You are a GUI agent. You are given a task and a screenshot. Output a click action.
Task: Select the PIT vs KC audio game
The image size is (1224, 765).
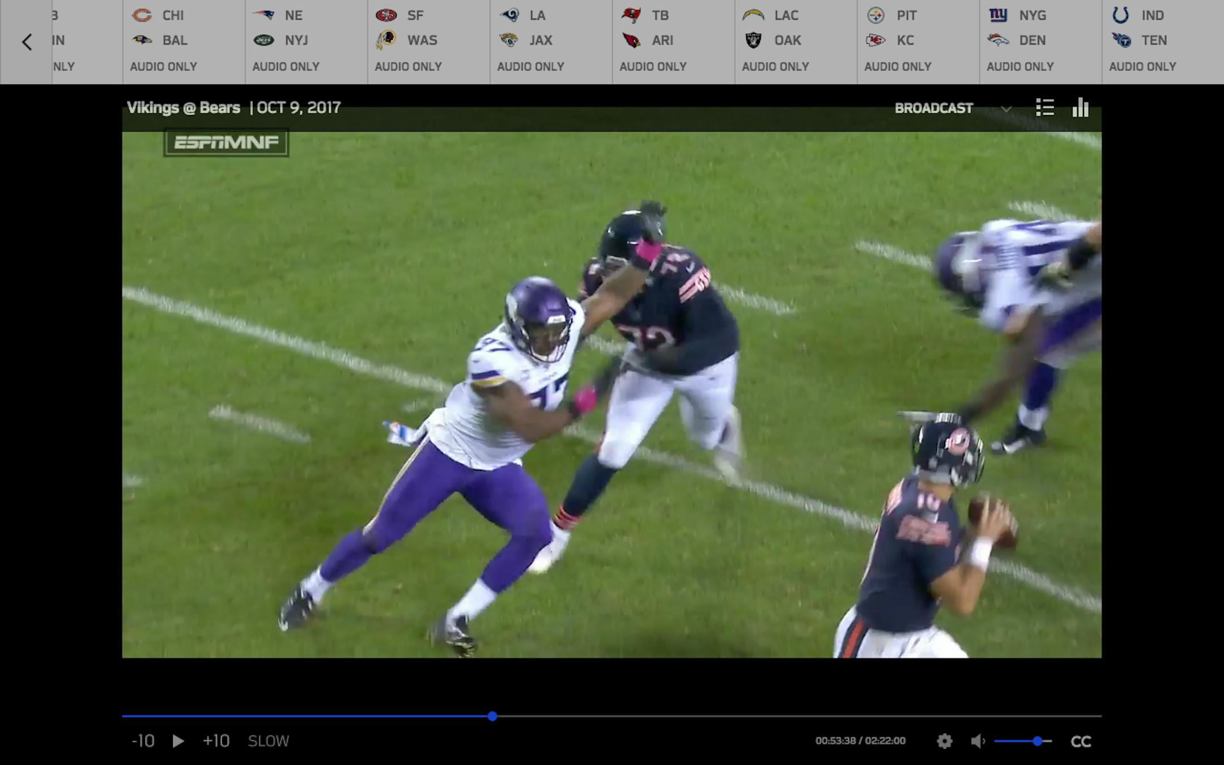click(x=918, y=42)
